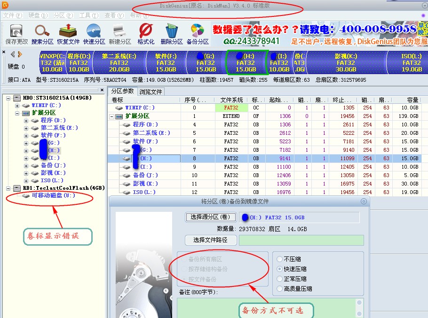Open the 硬盘(D) menu
Image resolution: width=428 pixels, height=318 pixels.
(38, 16)
